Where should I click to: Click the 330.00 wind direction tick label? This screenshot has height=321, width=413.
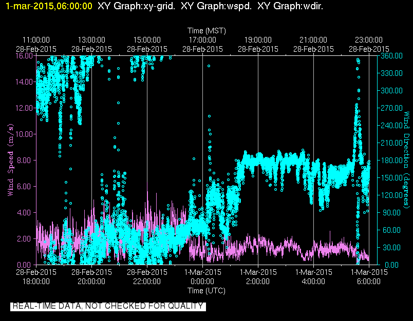pos(391,73)
